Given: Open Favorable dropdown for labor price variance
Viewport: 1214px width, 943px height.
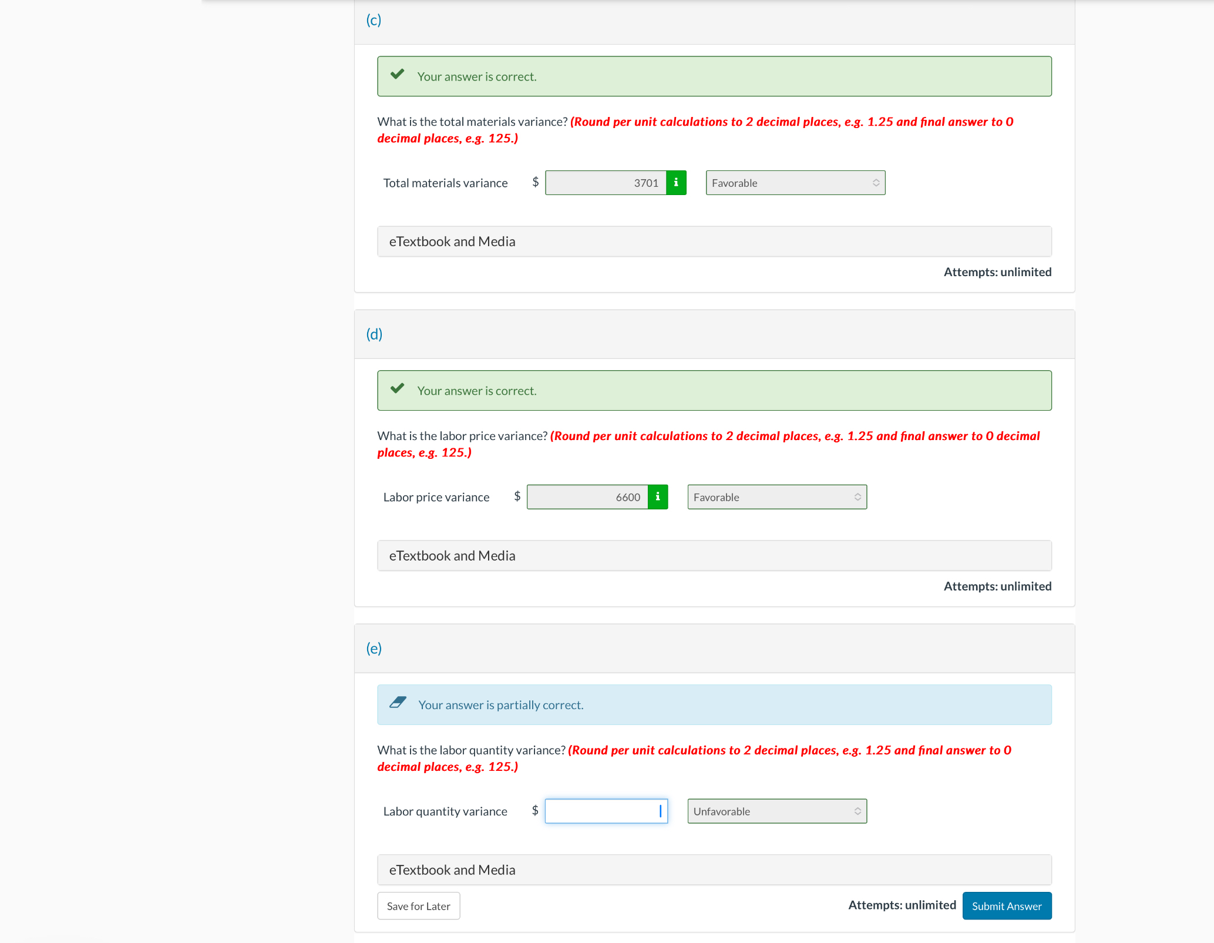Looking at the screenshot, I should pyautogui.click(x=777, y=497).
